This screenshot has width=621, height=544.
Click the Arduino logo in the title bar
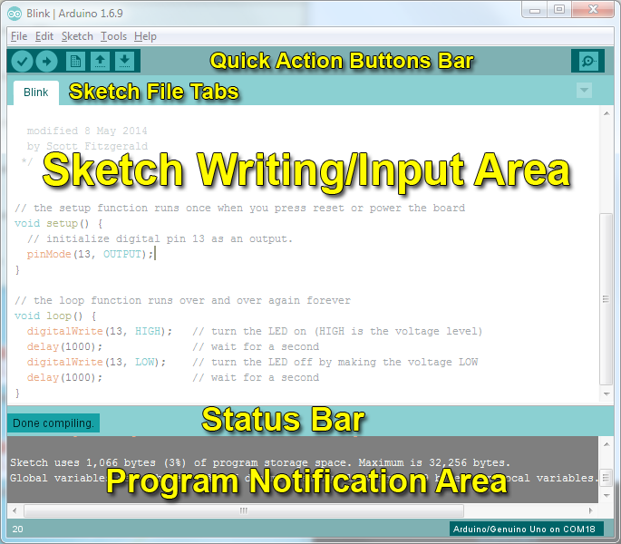click(x=15, y=14)
